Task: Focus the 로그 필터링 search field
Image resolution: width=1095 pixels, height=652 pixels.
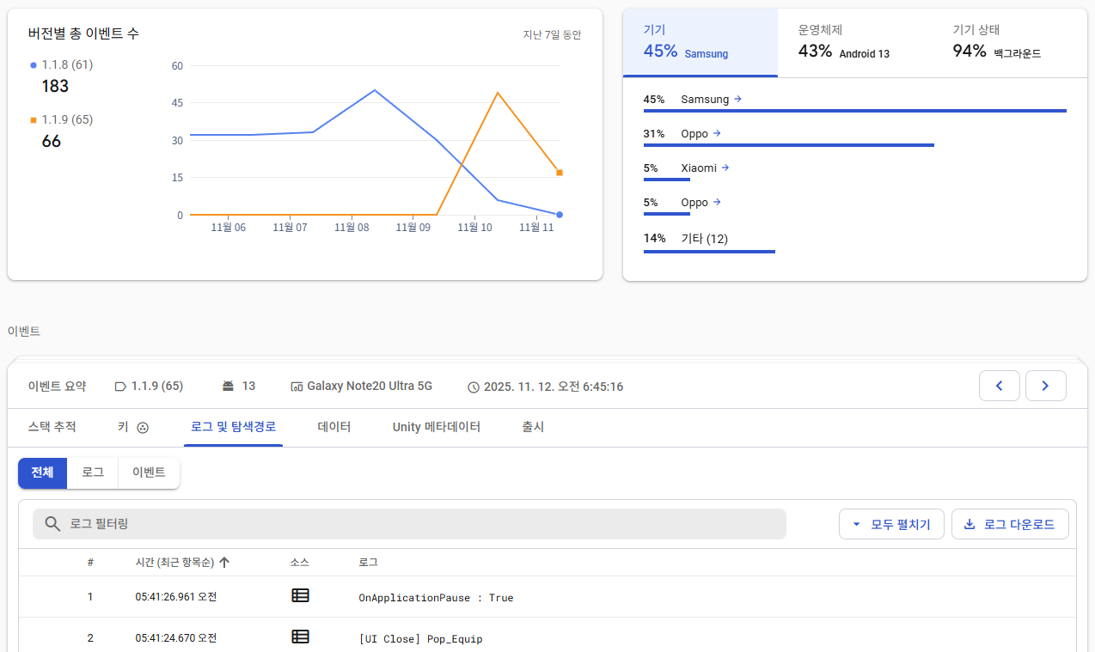Action: pyautogui.click(x=421, y=524)
